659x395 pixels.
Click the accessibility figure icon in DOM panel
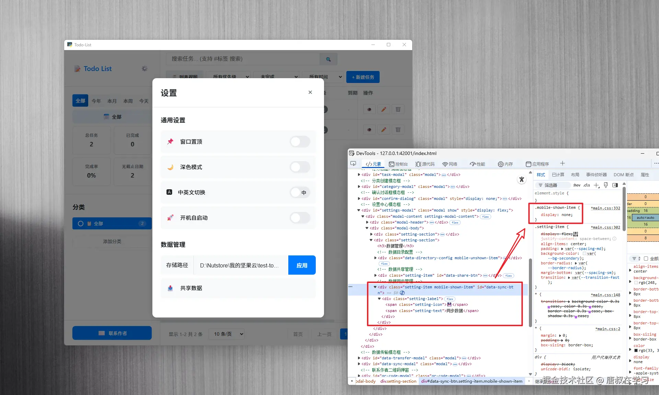(522, 179)
